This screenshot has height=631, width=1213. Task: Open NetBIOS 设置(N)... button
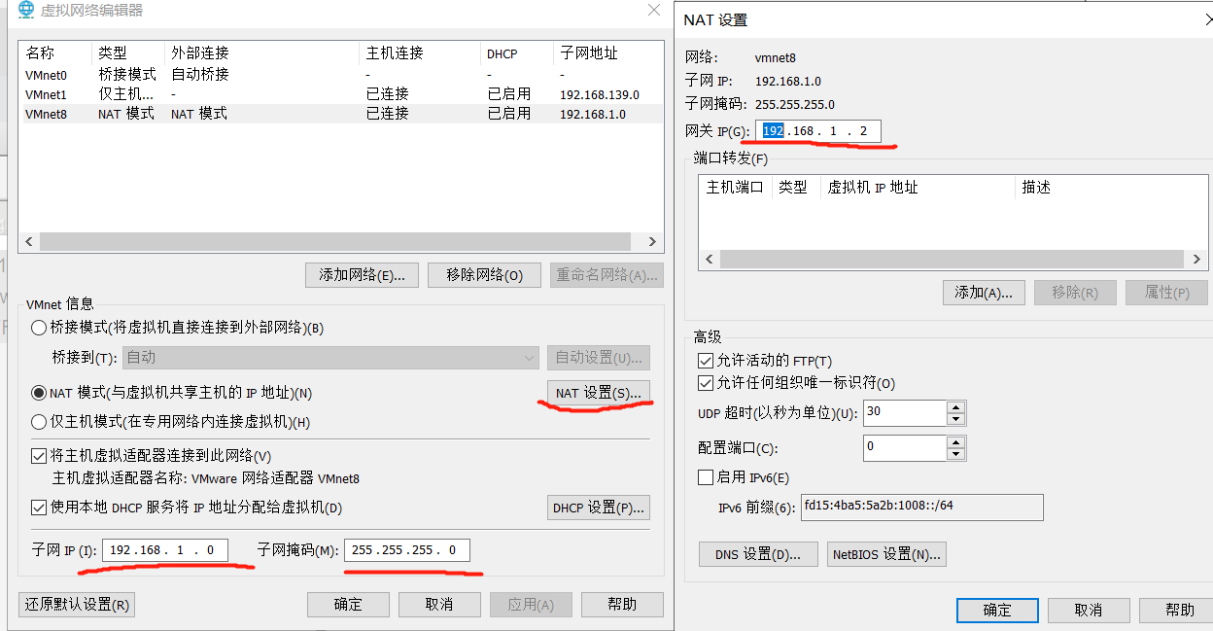[886, 554]
